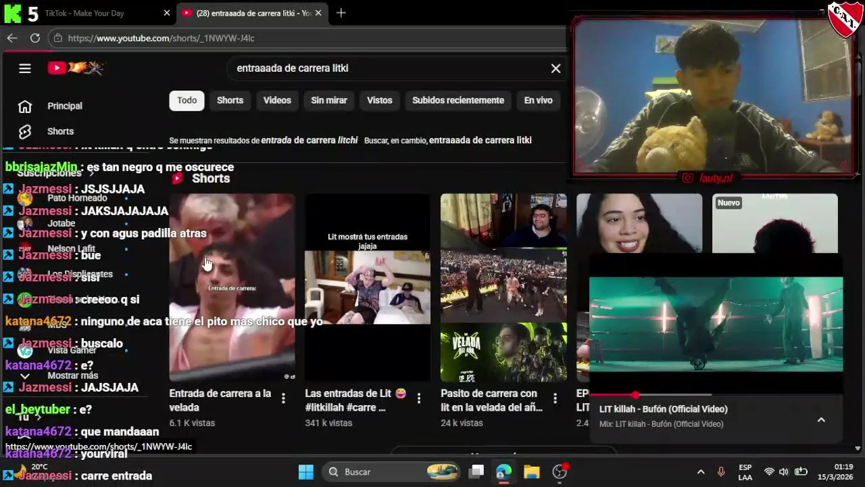865x487 pixels.
Task: Open ESP LAA keyboard language switcher
Action: tap(745, 472)
